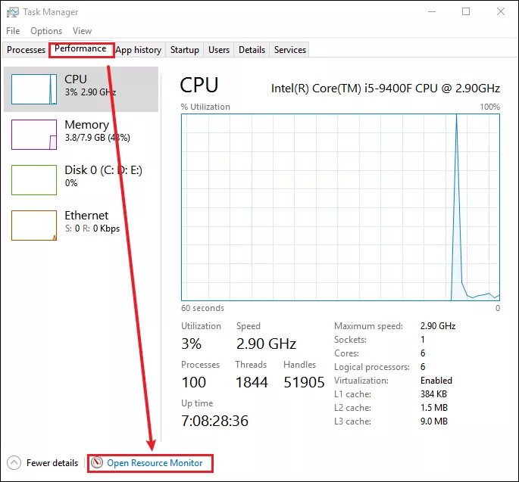Maximize the Task Manager window
This screenshot has height=482, width=519.
tap(466, 11)
